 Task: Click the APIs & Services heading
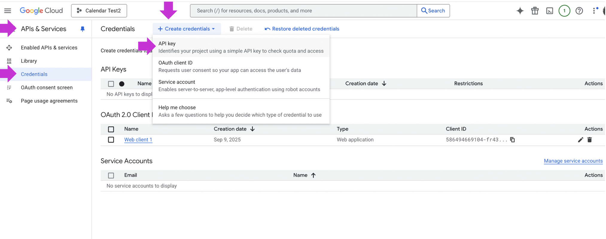(x=44, y=29)
